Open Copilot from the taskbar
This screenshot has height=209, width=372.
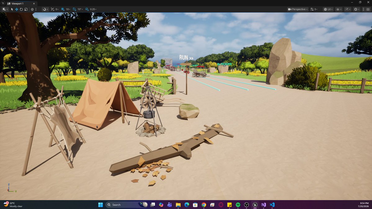161,205
